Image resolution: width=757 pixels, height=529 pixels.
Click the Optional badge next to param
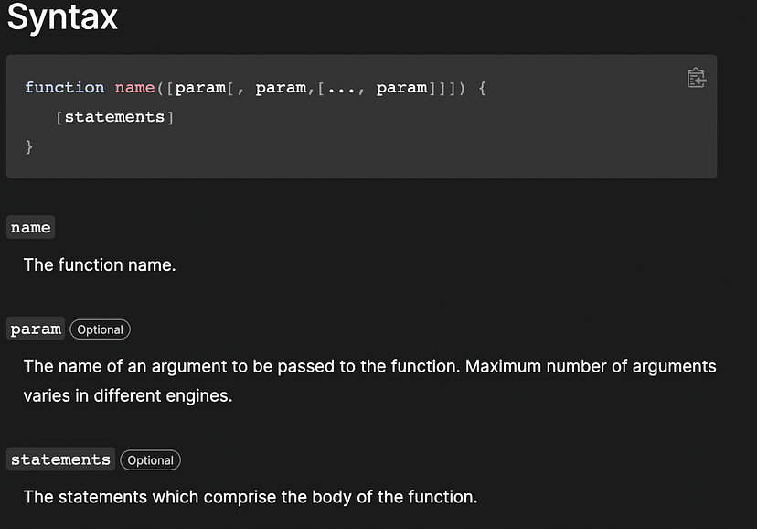[x=99, y=329]
